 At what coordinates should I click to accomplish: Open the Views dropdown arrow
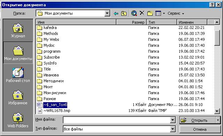click(164, 13)
